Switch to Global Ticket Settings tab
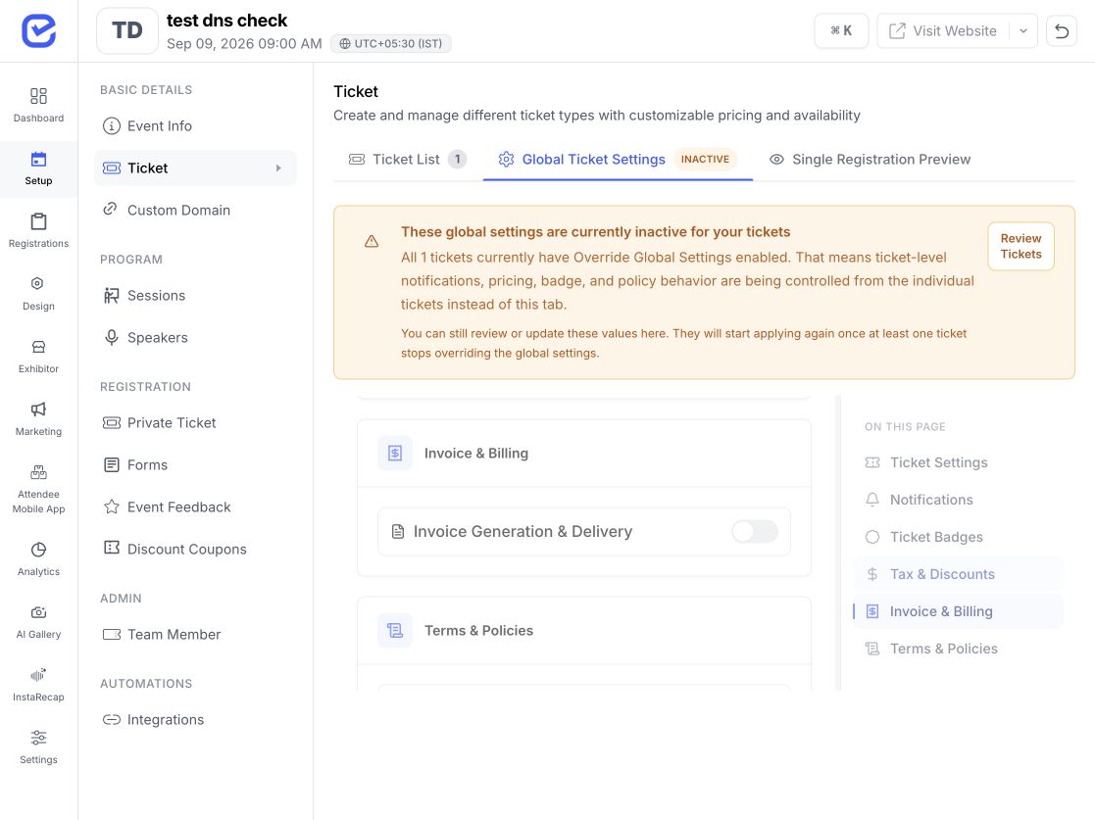The image size is (1095, 820). pyautogui.click(x=618, y=159)
